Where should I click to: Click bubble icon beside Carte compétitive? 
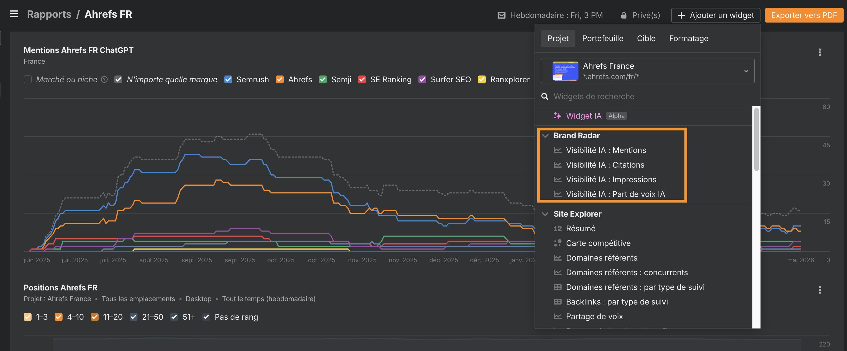[x=557, y=243]
